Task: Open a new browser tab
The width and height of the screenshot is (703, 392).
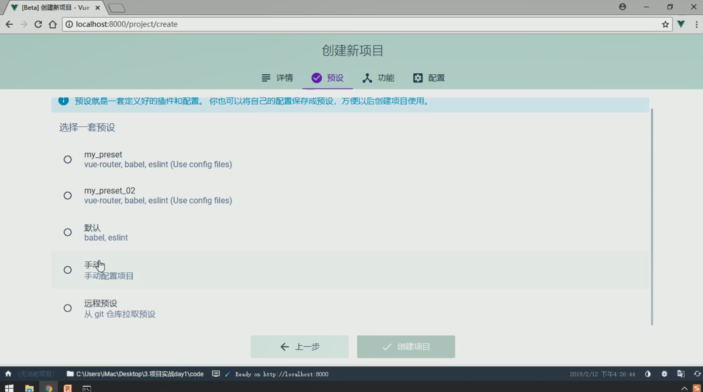Action: (x=117, y=8)
